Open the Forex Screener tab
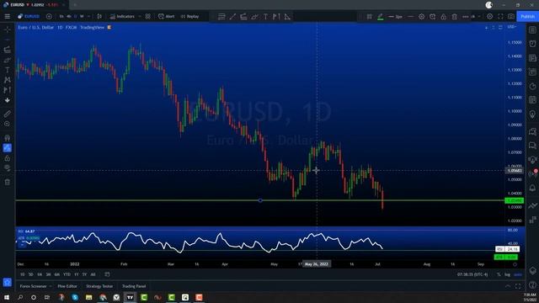539x303 pixels. pyautogui.click(x=33, y=286)
